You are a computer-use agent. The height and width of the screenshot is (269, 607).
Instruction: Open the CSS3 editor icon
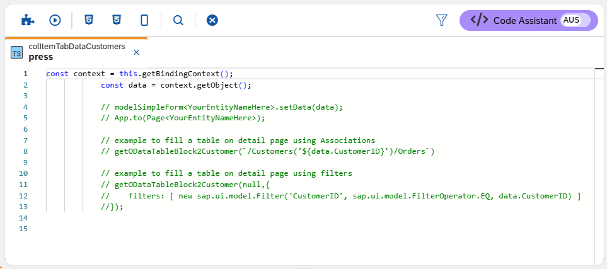point(116,20)
